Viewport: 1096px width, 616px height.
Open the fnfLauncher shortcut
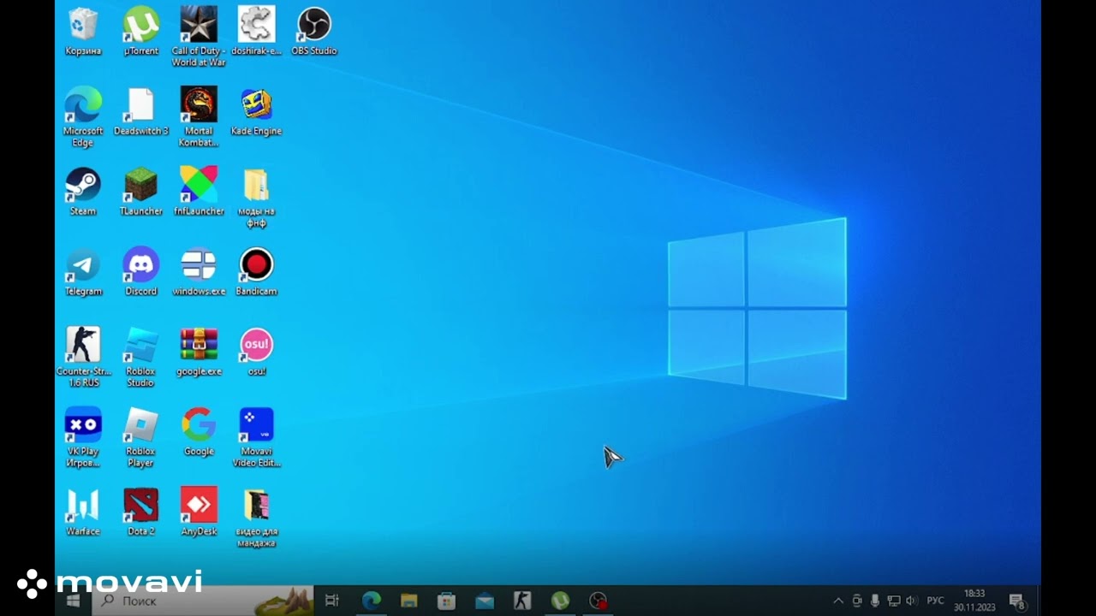click(199, 192)
